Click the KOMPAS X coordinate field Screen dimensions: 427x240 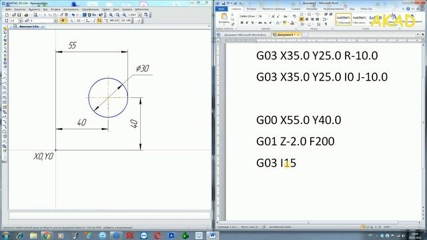pyautogui.click(x=114, y=21)
